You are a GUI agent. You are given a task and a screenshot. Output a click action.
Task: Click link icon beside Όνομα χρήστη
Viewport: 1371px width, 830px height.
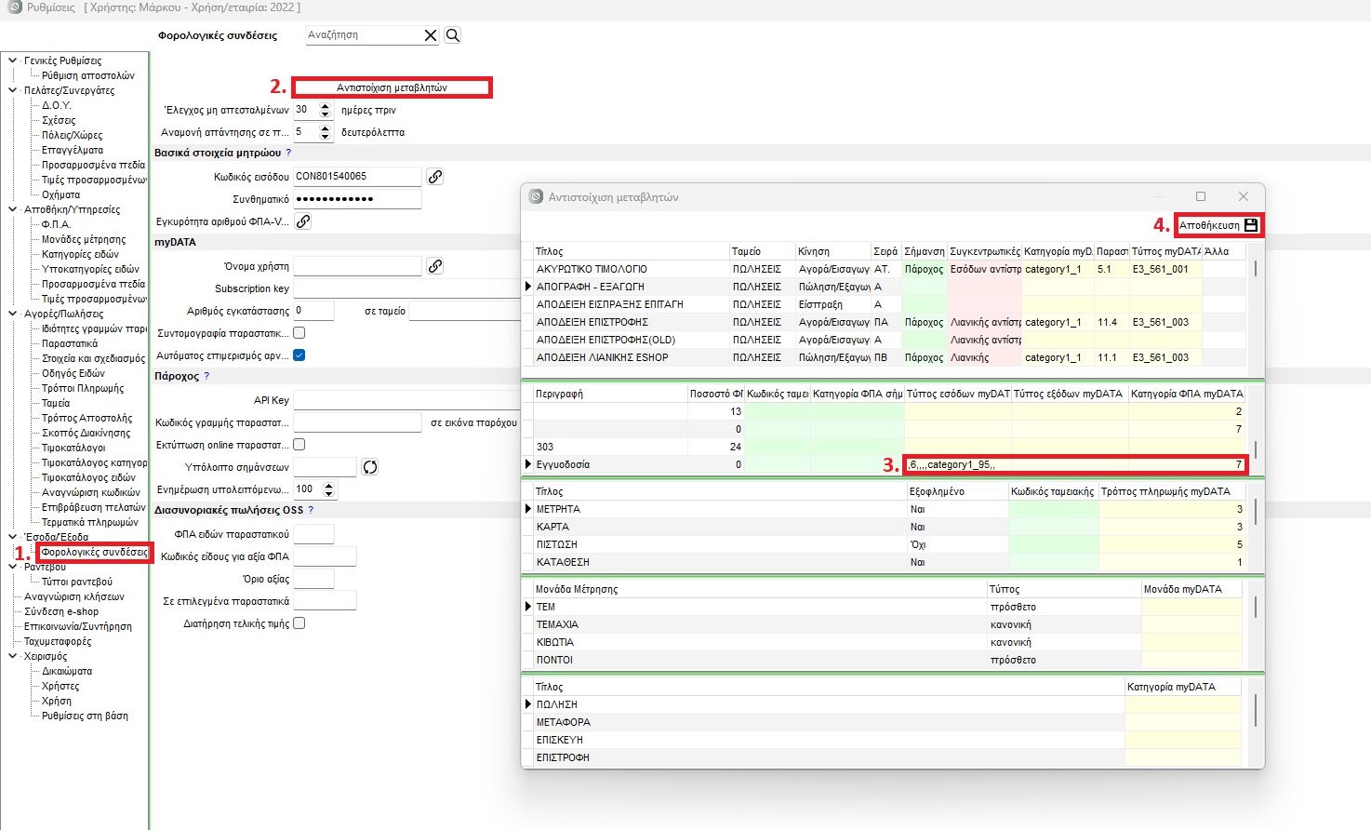[x=434, y=266]
